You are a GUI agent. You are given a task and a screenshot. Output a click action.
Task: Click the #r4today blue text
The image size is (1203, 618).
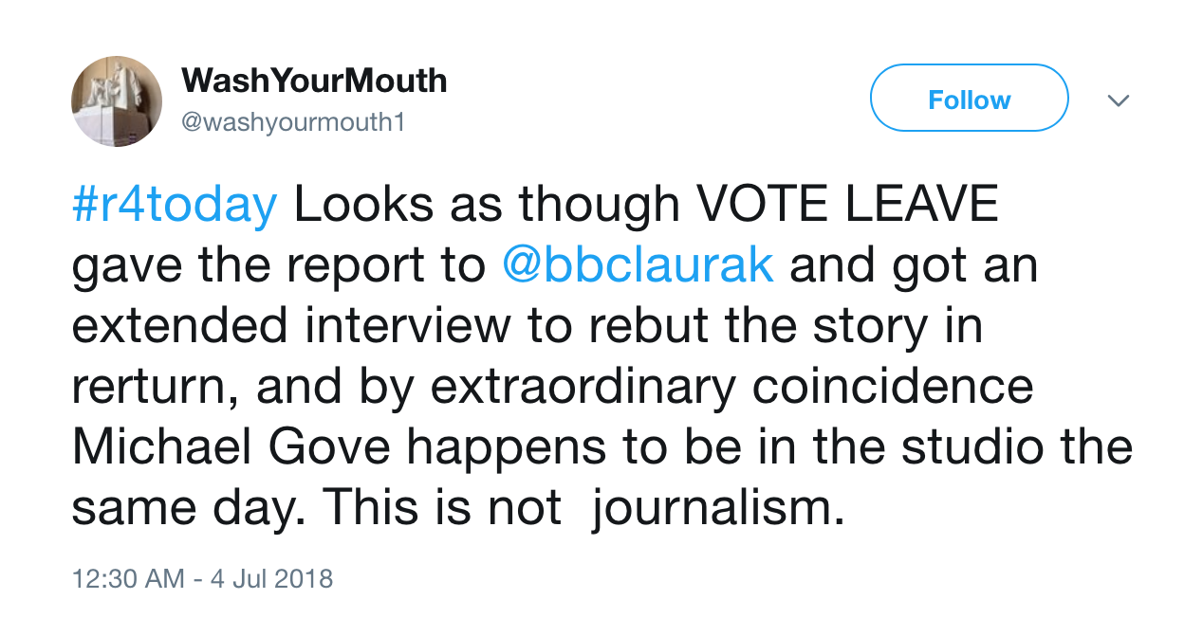(175, 202)
